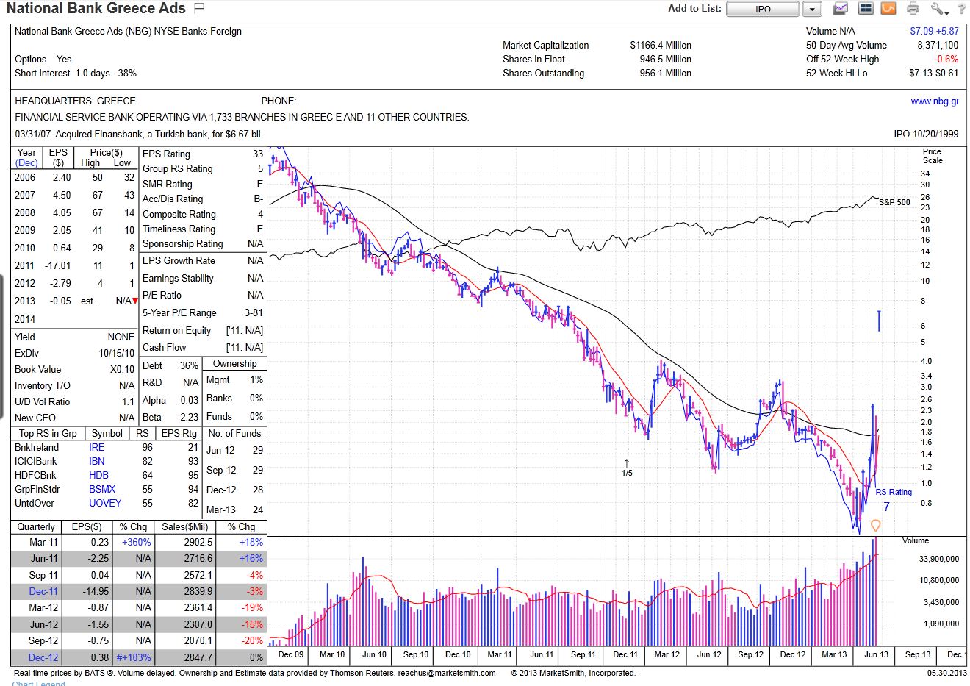Open the UOVEY symbol link
The height and width of the screenshot is (686, 970).
coord(105,503)
